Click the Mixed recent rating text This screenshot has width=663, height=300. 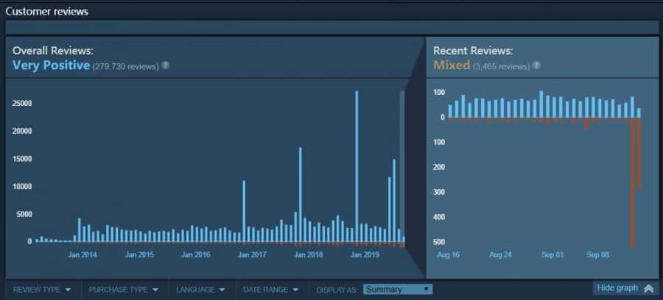point(452,65)
